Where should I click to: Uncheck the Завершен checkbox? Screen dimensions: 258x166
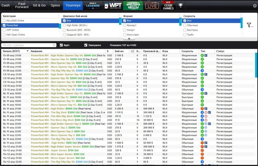coord(86,45)
